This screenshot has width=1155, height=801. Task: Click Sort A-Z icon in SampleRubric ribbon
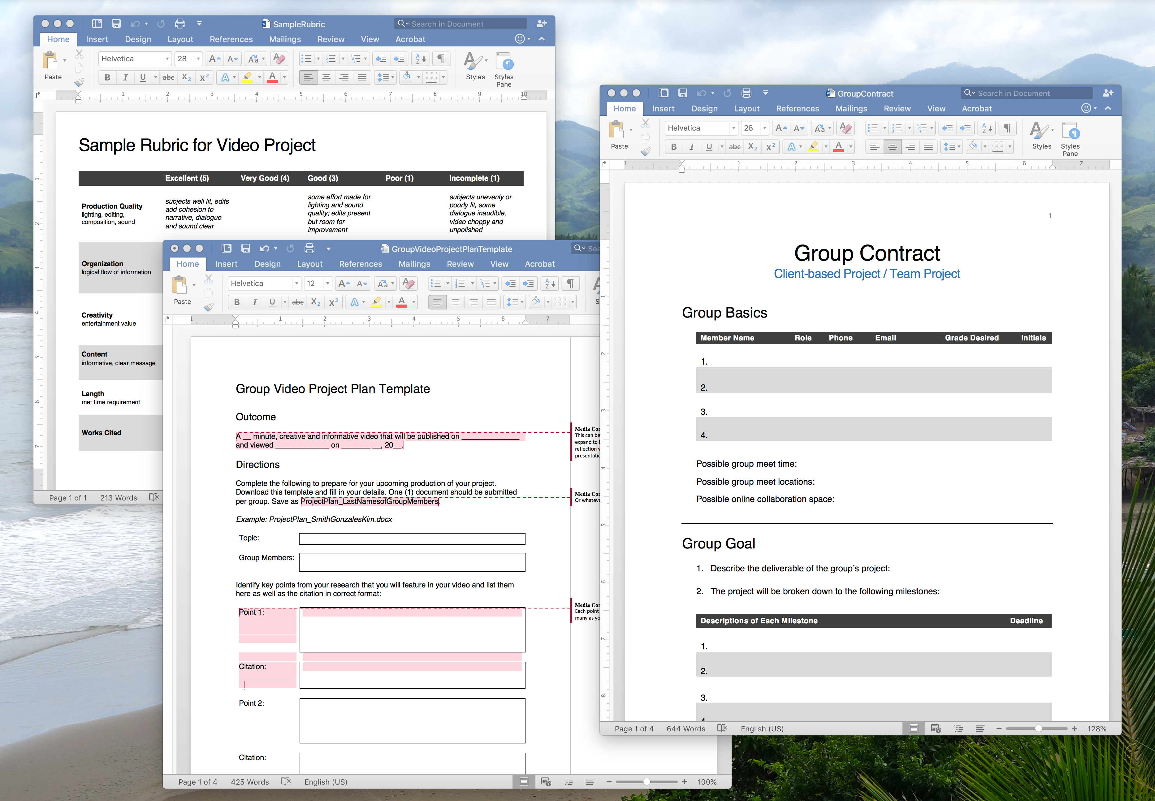tap(421, 59)
